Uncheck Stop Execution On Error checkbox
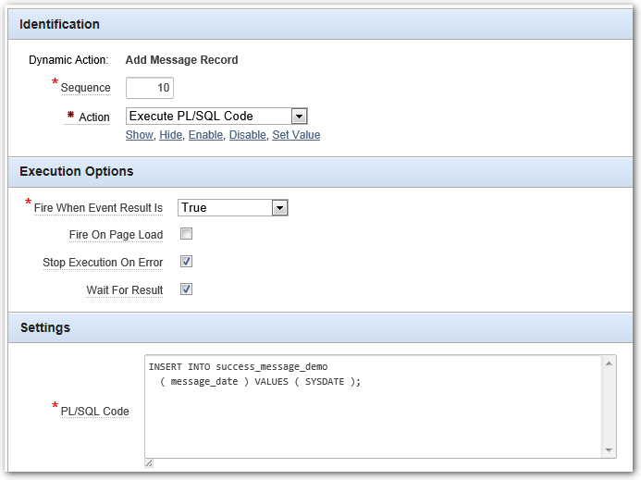 187,262
